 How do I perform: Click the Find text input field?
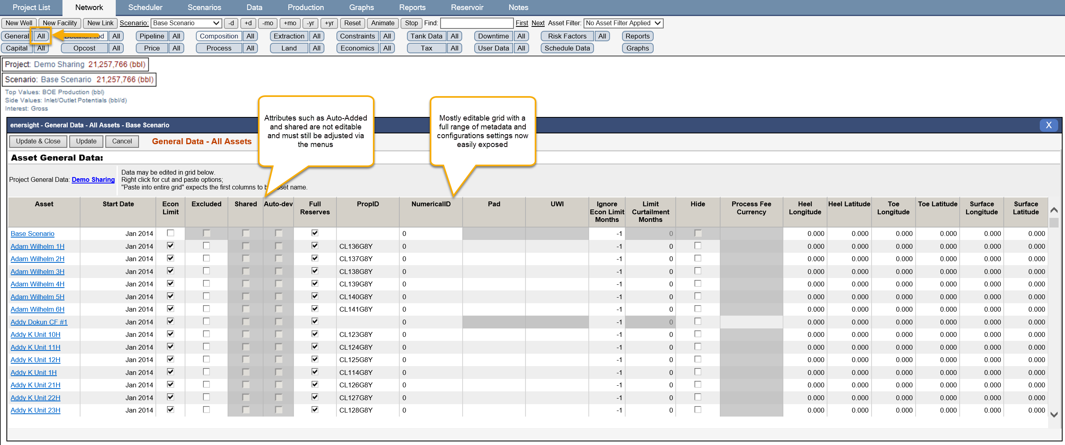[x=476, y=23]
